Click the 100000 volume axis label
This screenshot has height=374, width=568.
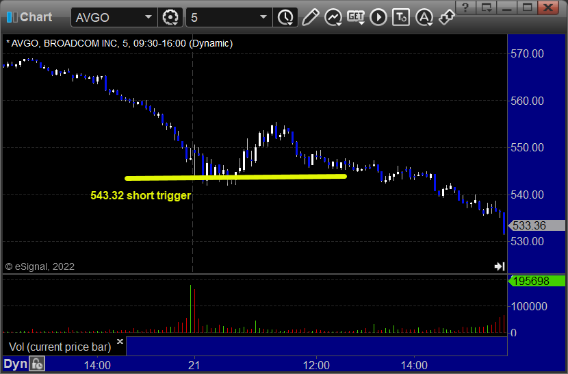[x=529, y=306]
